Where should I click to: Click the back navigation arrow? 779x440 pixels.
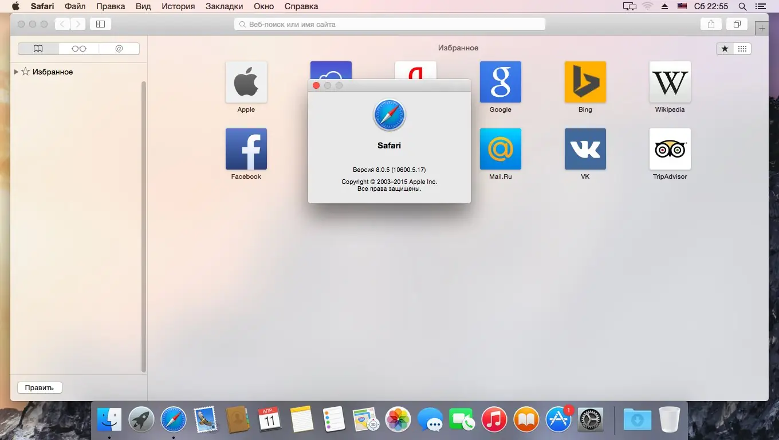(x=62, y=24)
